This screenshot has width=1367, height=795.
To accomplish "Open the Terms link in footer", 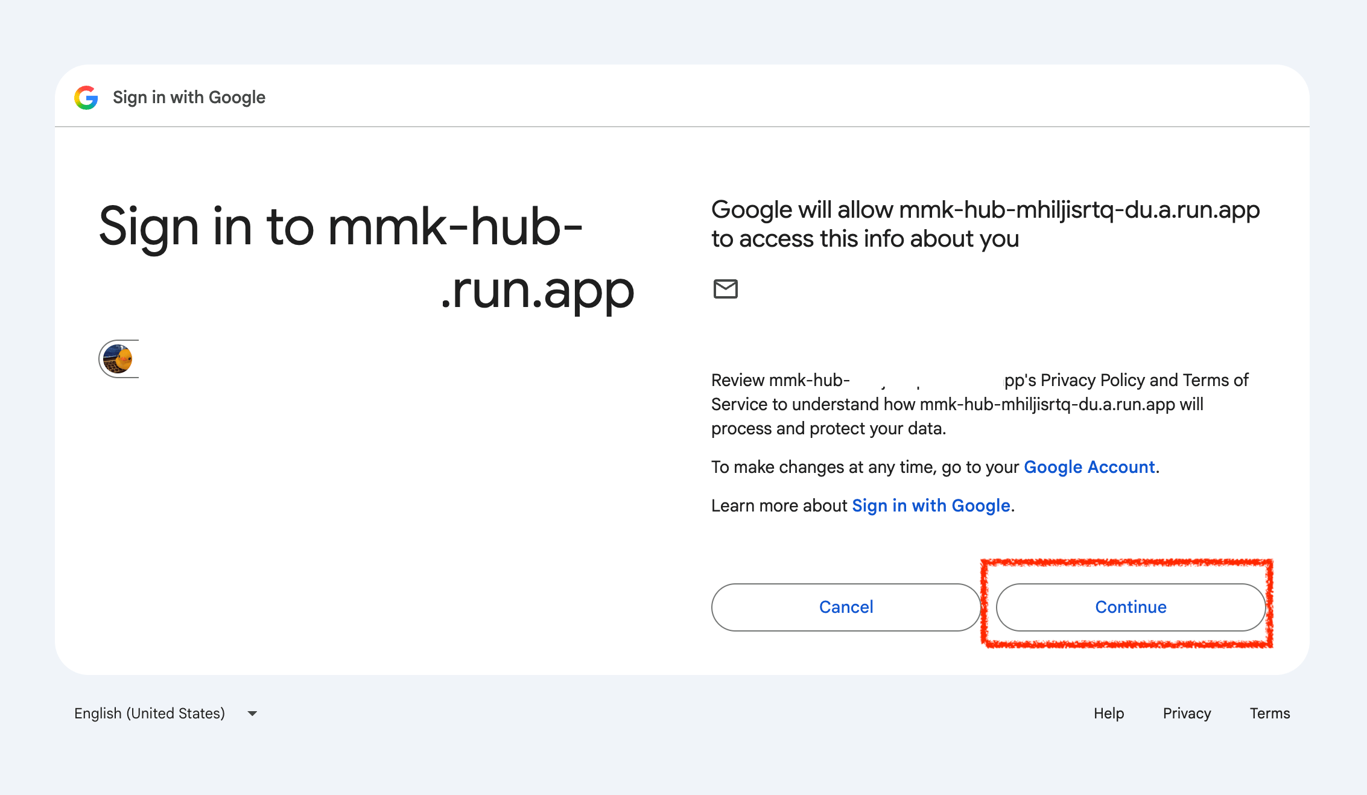I will pyautogui.click(x=1270, y=714).
